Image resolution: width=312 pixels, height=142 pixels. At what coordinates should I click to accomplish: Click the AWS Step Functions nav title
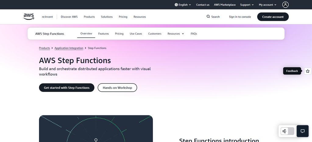pos(50,34)
